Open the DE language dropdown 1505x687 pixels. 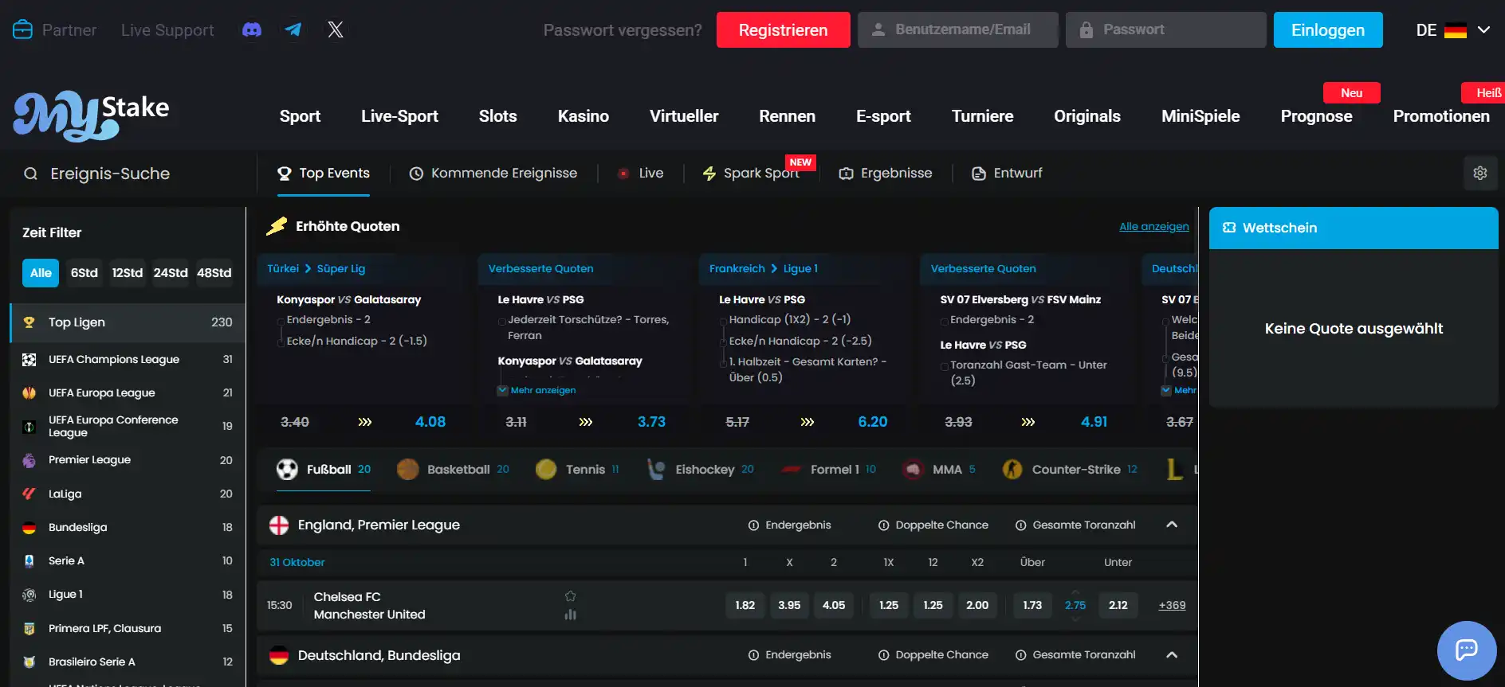coord(1452,30)
